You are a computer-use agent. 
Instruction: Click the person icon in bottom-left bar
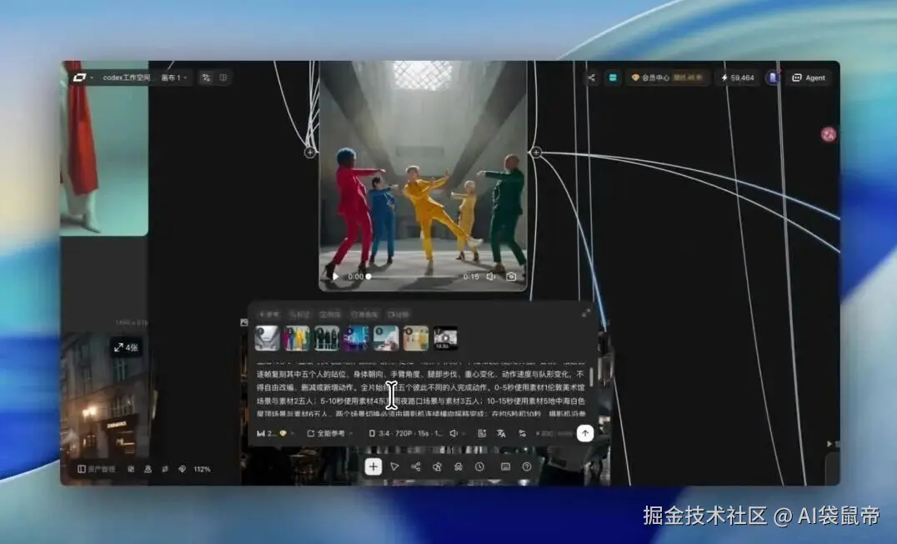[x=148, y=469]
